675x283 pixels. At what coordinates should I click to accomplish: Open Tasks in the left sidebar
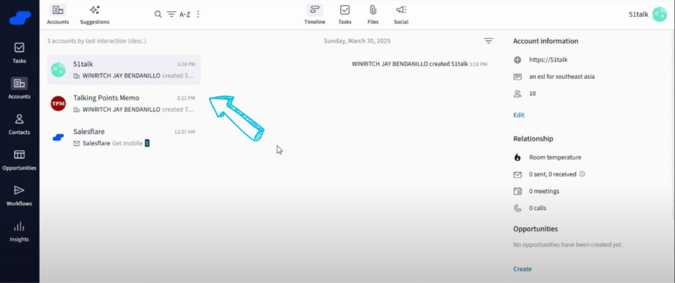[19, 52]
